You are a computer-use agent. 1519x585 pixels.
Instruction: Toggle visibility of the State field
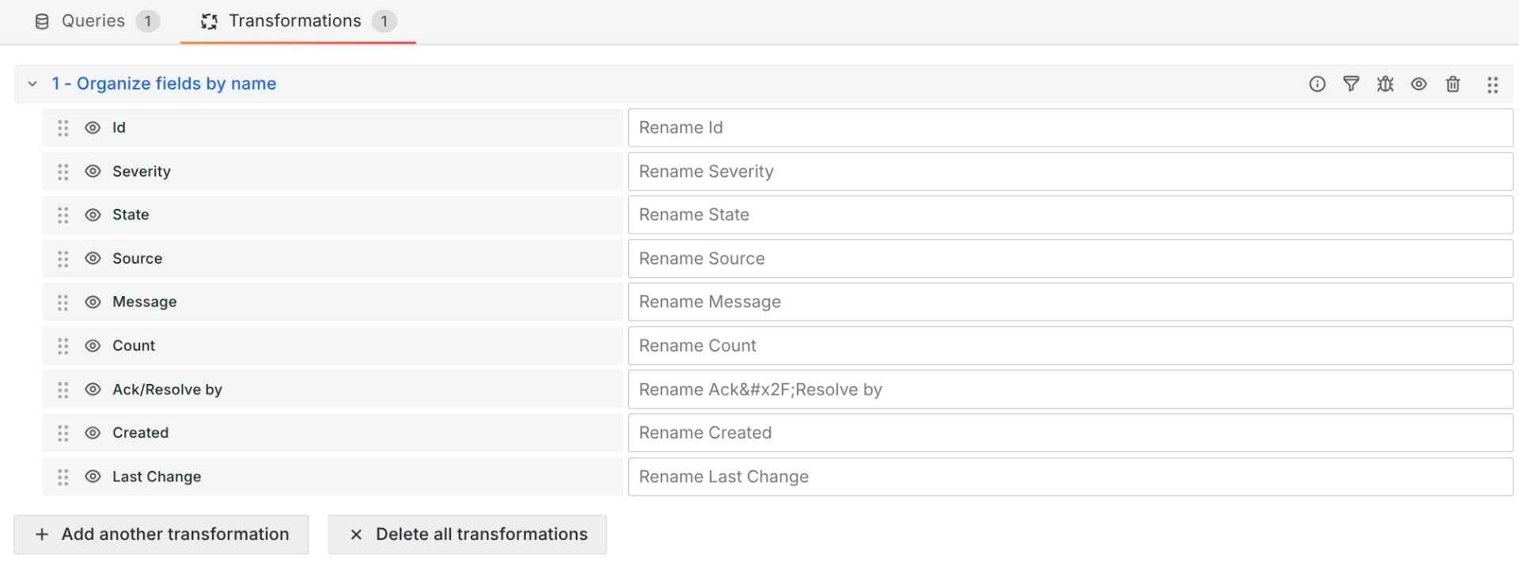click(x=93, y=215)
